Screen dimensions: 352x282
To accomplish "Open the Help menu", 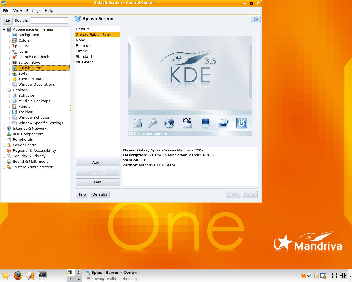I will 49,10.
